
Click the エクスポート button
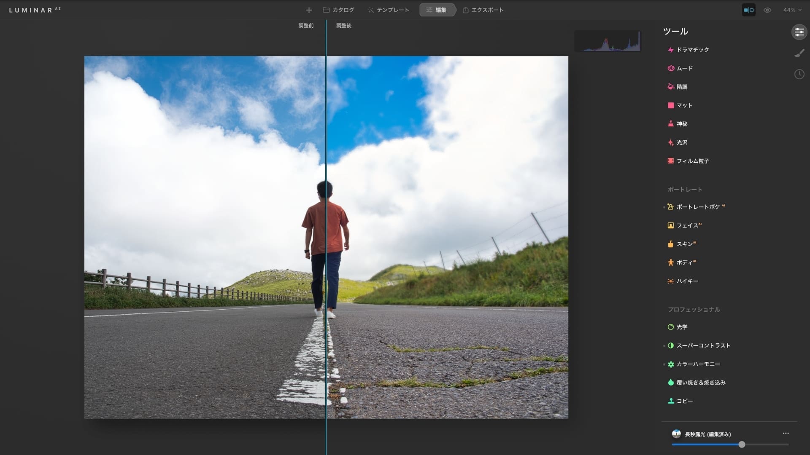click(x=483, y=10)
